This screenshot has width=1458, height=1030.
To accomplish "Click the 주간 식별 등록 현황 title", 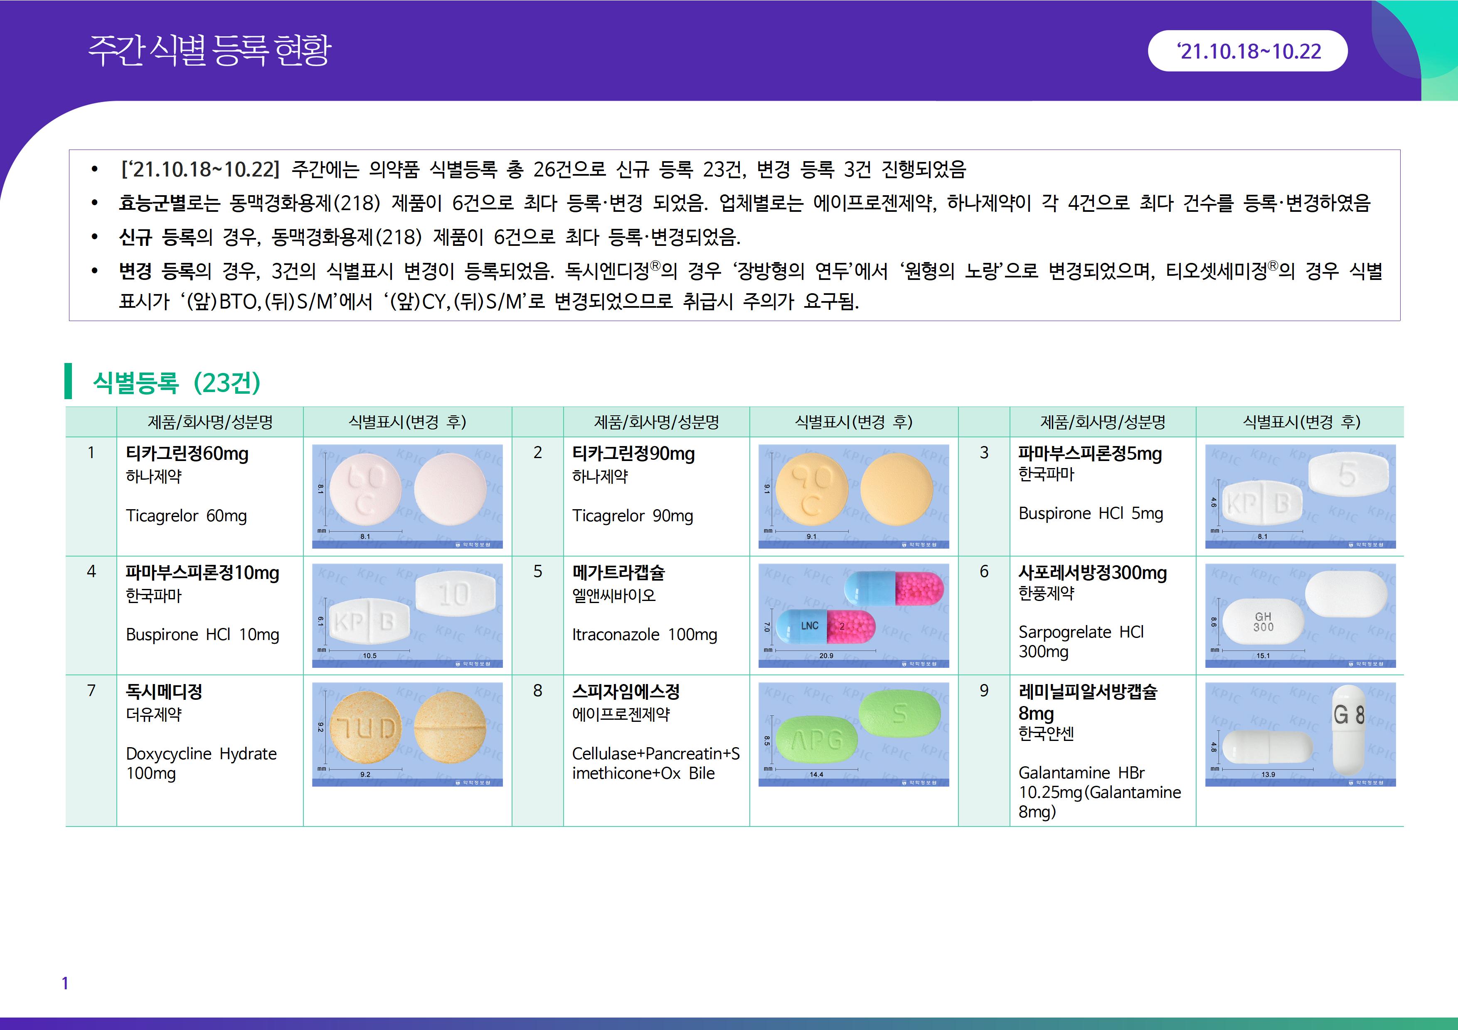I will (x=209, y=51).
